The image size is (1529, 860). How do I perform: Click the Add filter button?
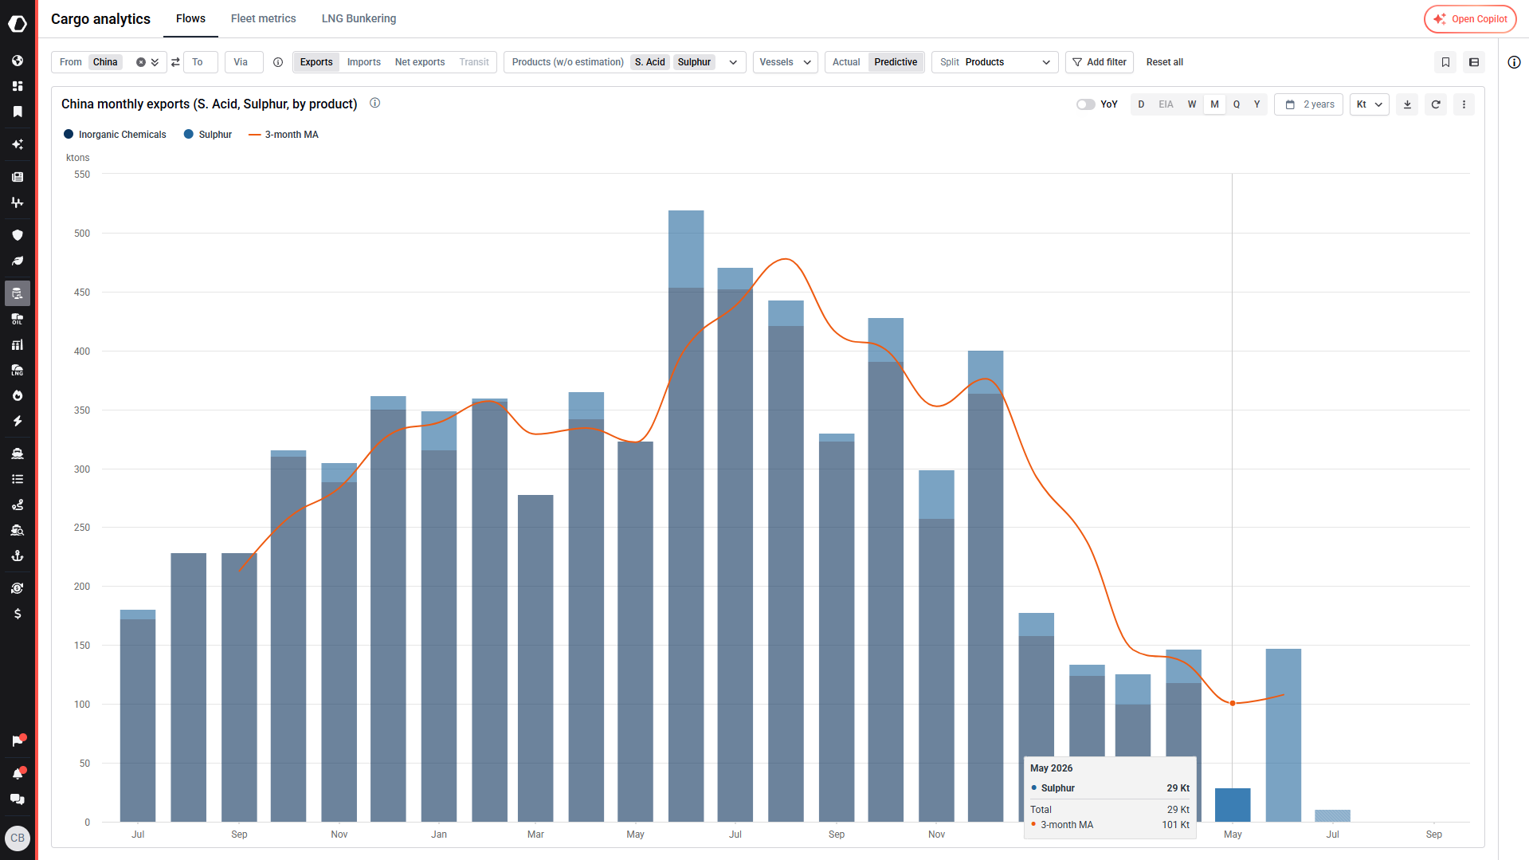[x=1099, y=62]
